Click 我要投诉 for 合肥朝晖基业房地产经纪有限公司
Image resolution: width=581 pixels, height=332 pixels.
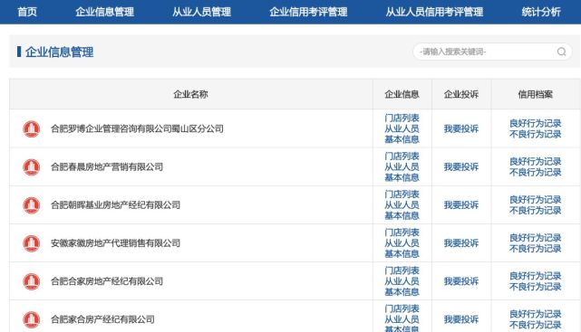pos(461,204)
